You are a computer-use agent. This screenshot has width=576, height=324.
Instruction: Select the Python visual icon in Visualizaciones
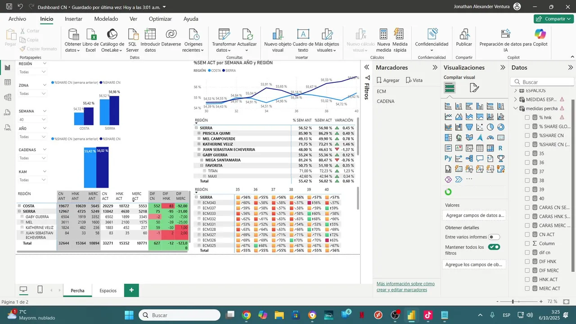[x=448, y=158]
